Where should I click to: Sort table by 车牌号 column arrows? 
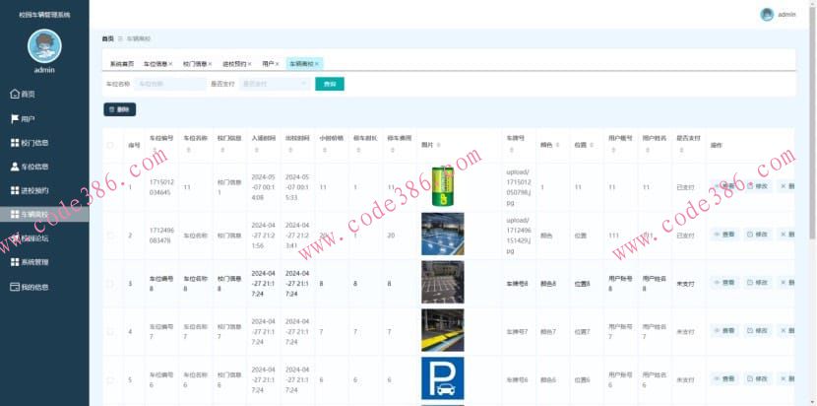click(511, 150)
